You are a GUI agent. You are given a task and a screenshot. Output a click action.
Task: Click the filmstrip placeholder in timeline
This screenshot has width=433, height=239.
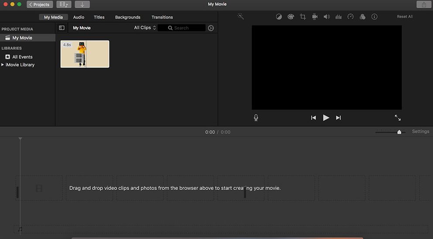click(39, 188)
